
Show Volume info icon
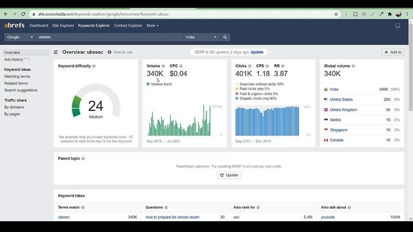point(163,66)
